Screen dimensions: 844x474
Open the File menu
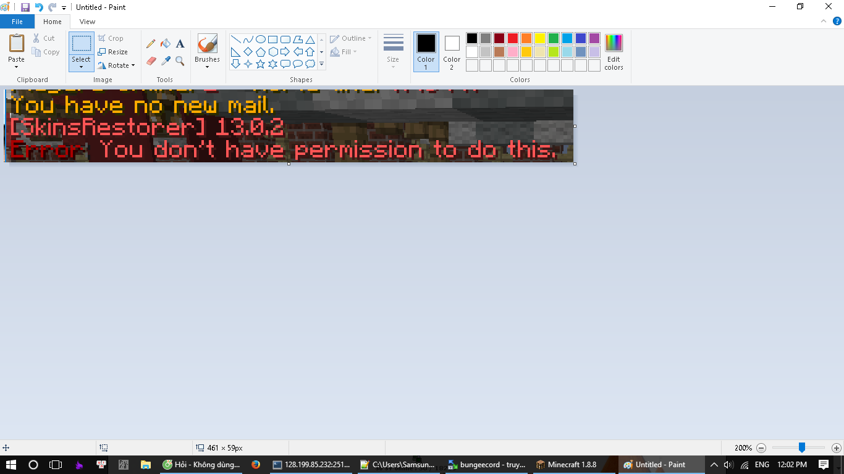point(17,22)
